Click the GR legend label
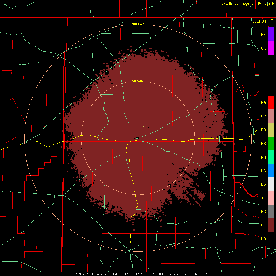 coord(263,116)
